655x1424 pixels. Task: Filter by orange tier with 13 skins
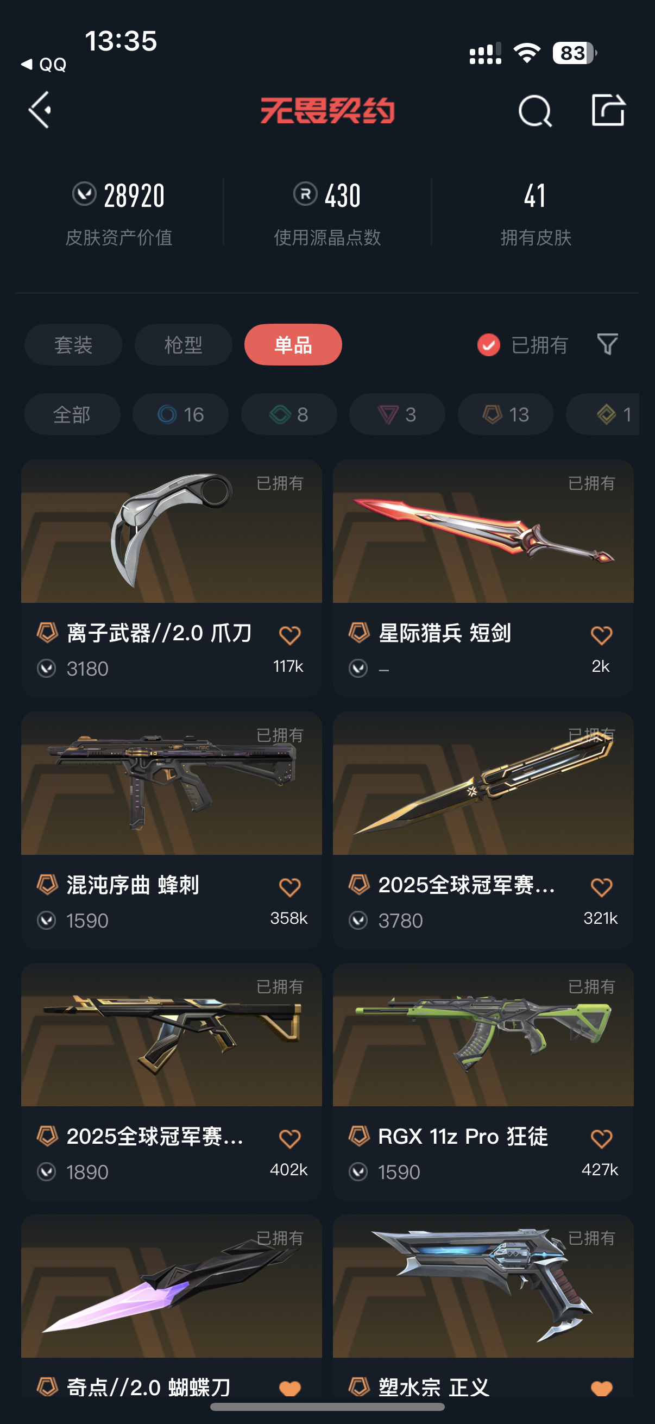click(505, 414)
